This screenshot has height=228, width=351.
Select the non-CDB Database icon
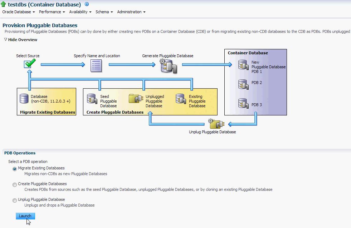tap(24, 98)
